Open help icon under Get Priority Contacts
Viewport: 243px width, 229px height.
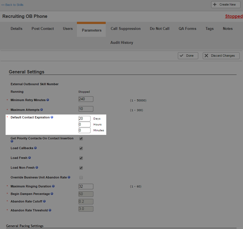coord(12,141)
